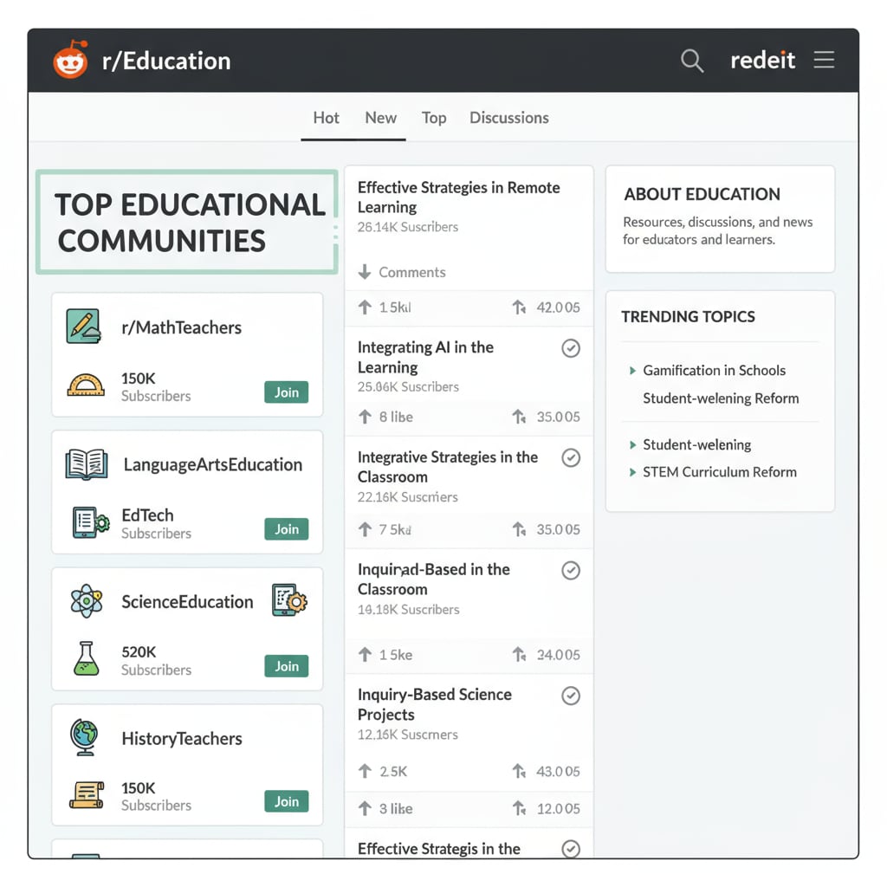Toggle checkmark on Inquiry-Based Science Projects post

[571, 696]
